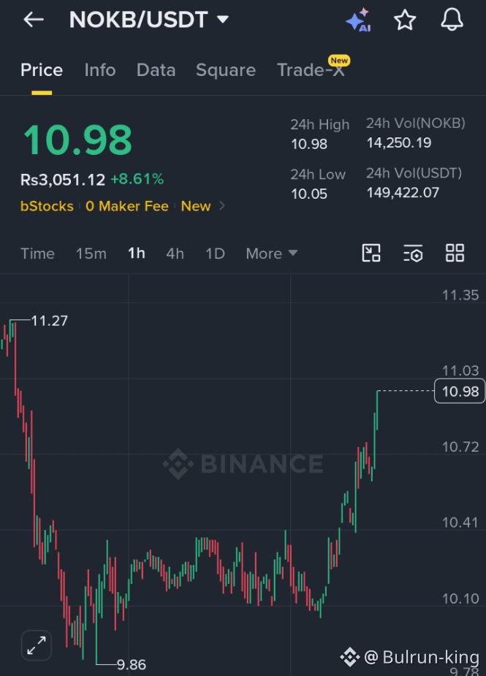Screen dimensions: 486x676
Task: Open the More timeframes dropdown
Action: tap(272, 254)
